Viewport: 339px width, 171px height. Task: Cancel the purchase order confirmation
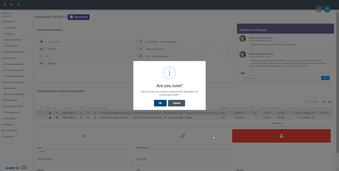tap(176, 103)
